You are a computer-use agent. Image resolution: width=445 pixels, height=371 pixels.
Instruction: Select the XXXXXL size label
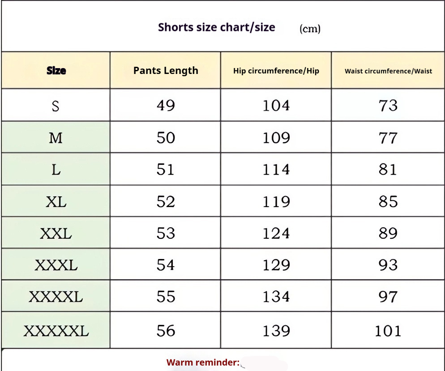(56, 331)
